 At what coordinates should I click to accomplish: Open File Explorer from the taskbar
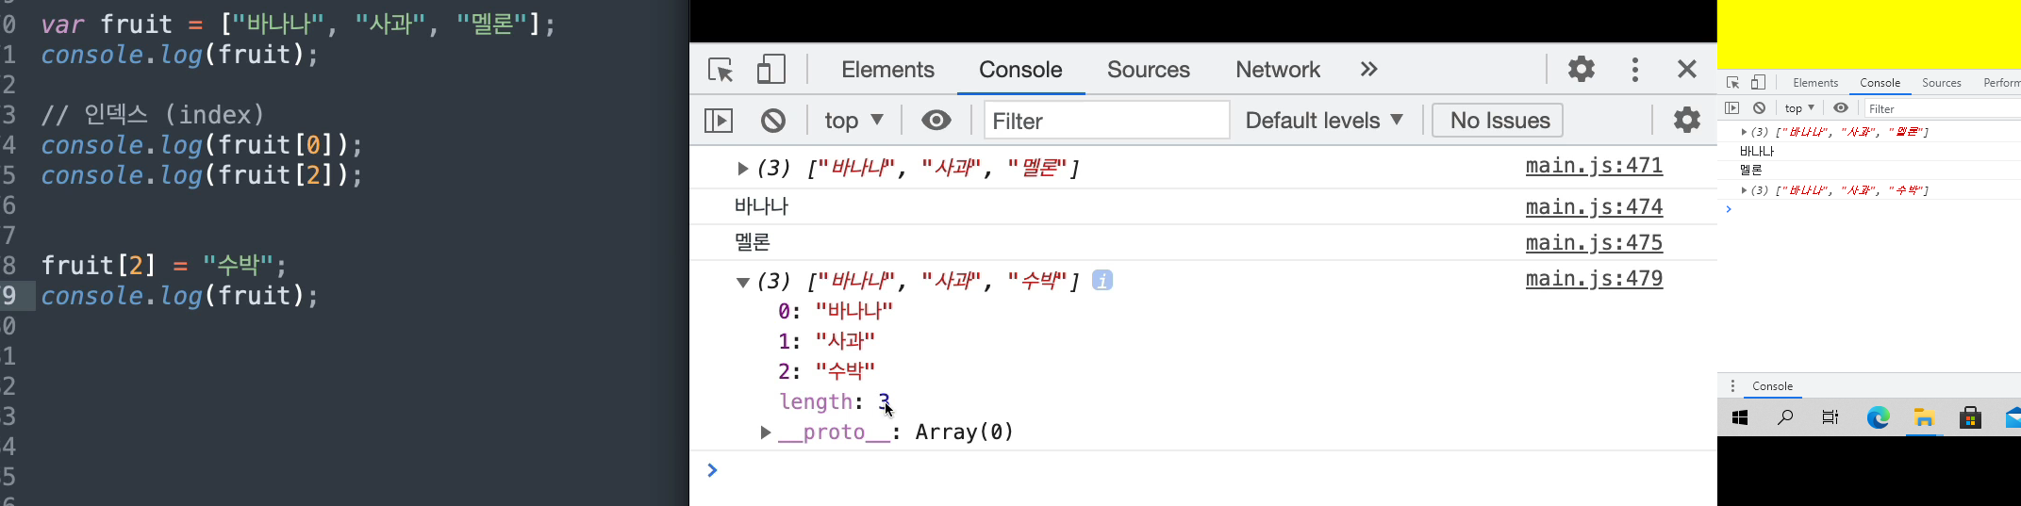1924,417
